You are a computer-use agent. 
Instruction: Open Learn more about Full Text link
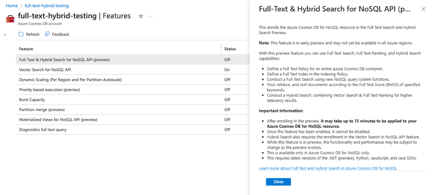coord(328,168)
